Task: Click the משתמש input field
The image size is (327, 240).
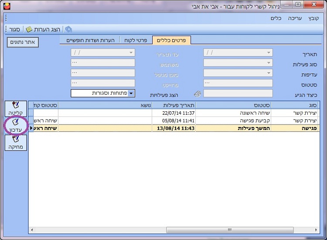Action: (103, 63)
